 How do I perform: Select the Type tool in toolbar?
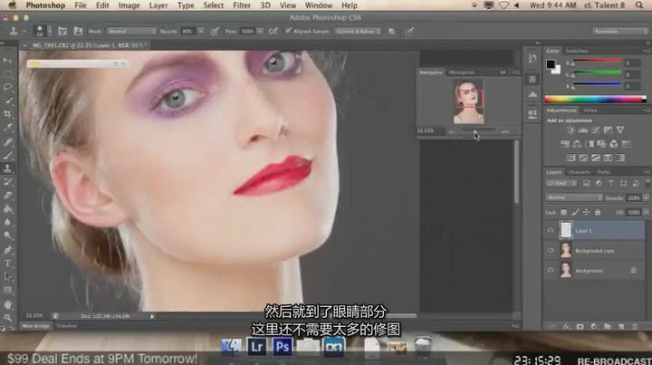click(8, 261)
